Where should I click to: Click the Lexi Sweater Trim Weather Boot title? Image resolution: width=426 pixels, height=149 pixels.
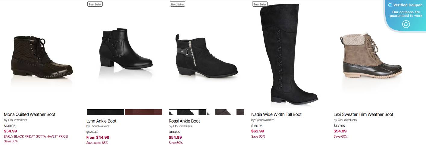tap(363, 114)
